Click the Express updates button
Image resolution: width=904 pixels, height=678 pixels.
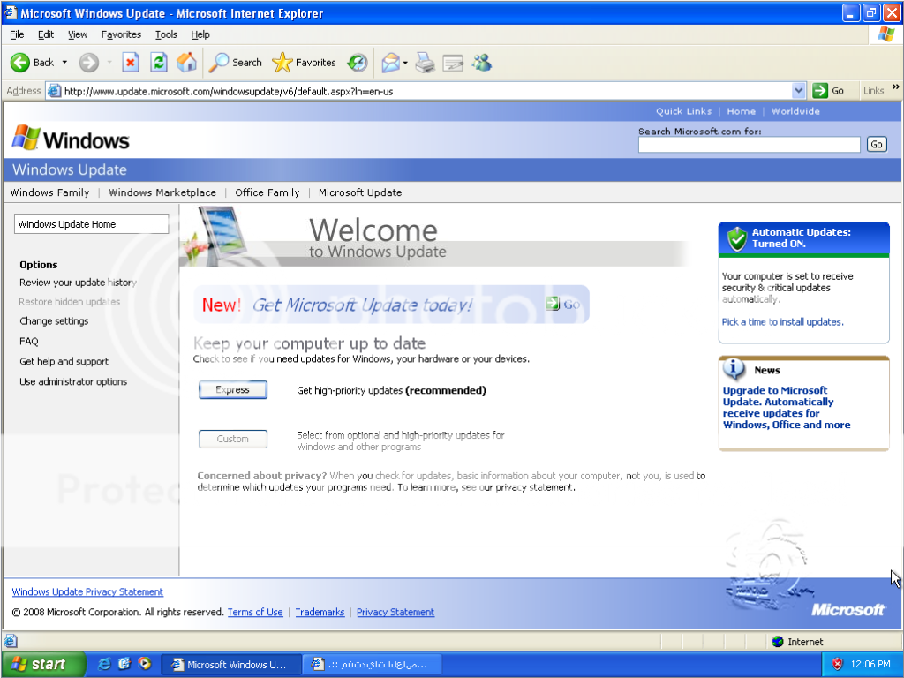click(x=233, y=389)
